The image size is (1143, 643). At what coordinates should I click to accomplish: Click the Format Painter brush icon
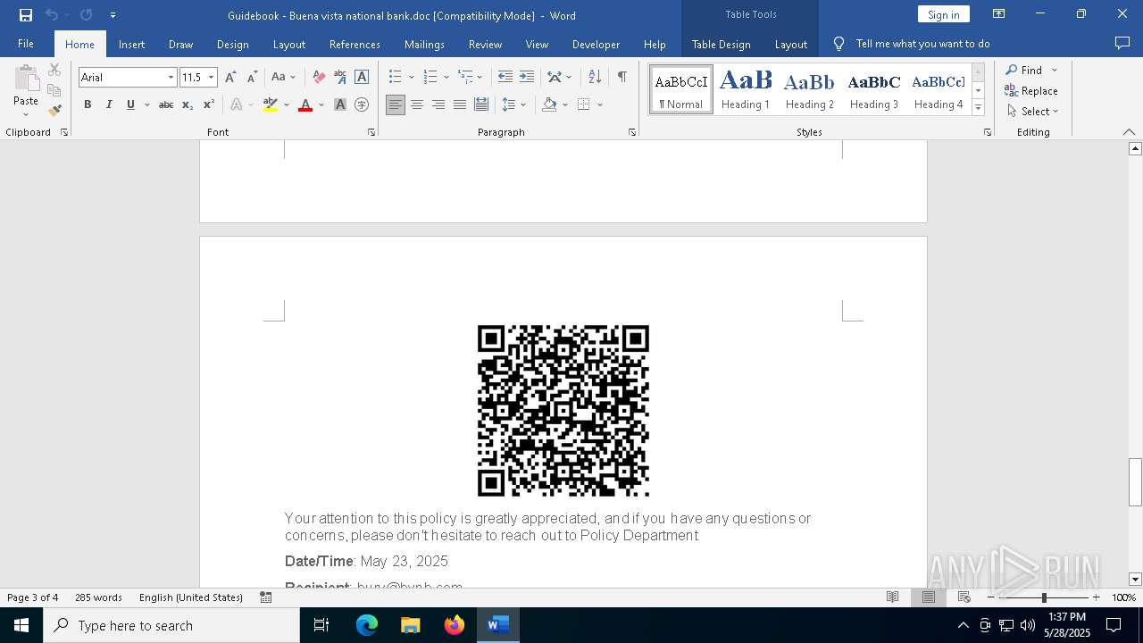point(54,111)
